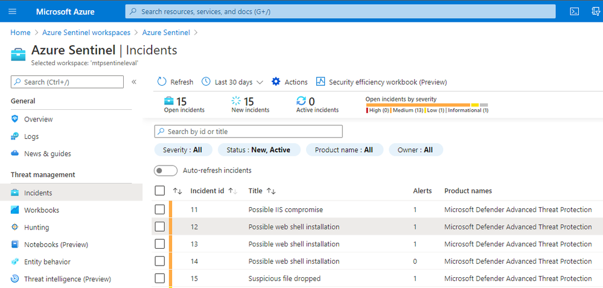This screenshot has height=288, width=603.
Task: Click the Threat intelligence (Preview) icon
Action: click(15, 279)
